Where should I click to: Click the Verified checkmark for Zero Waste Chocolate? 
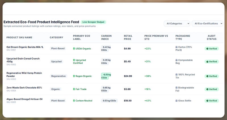pos(207,89)
